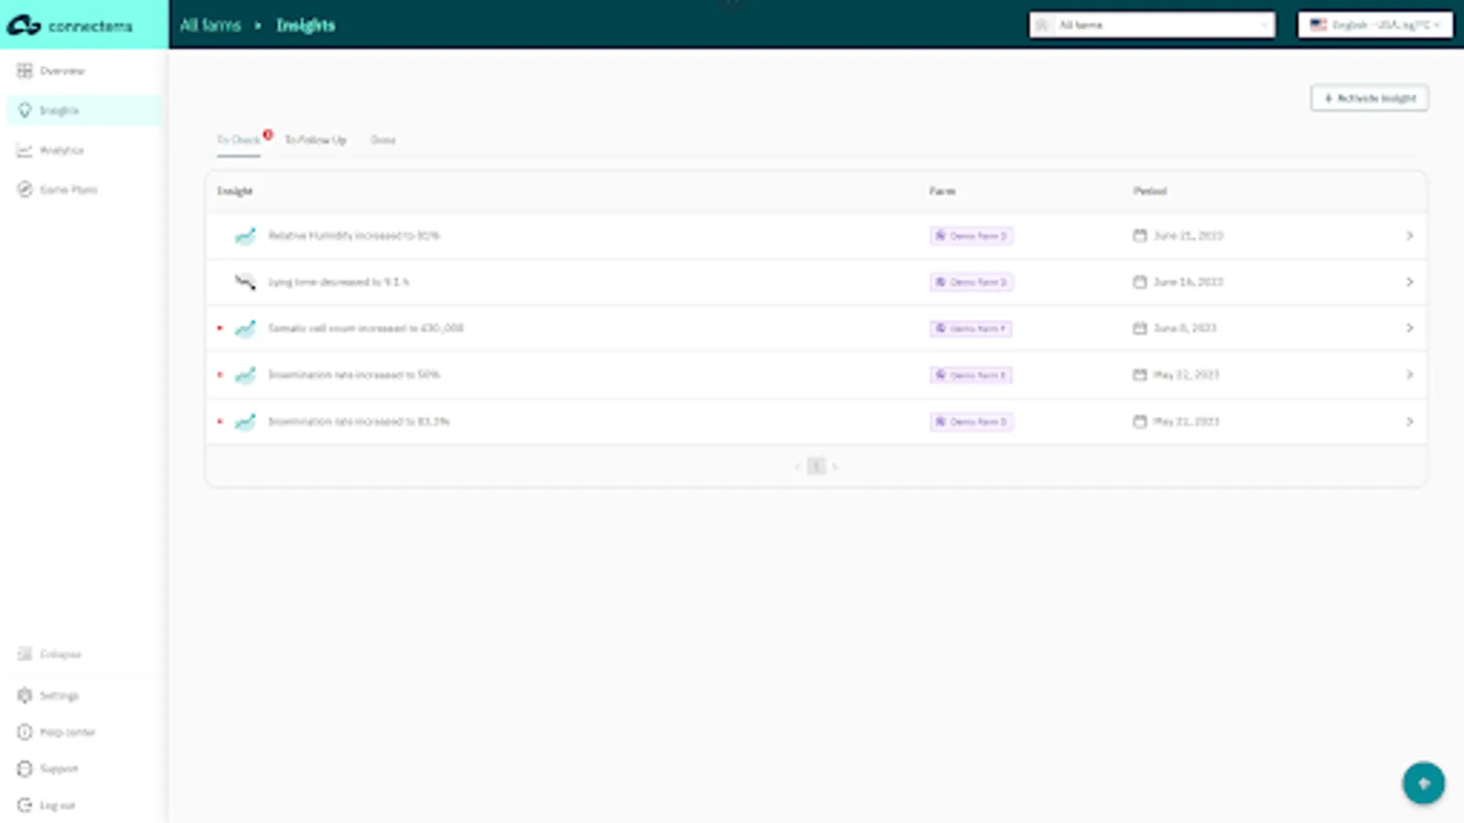The image size is (1464, 823).
Task: Click the Activate insight button
Action: (x=1369, y=98)
